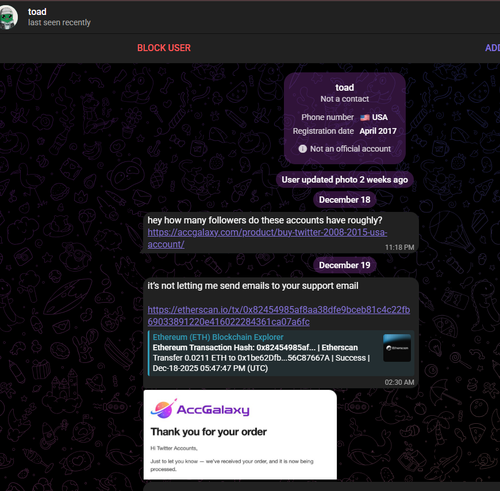
Task: Click 'Ethereum Transaction Hash' preview heading
Action: (255, 347)
